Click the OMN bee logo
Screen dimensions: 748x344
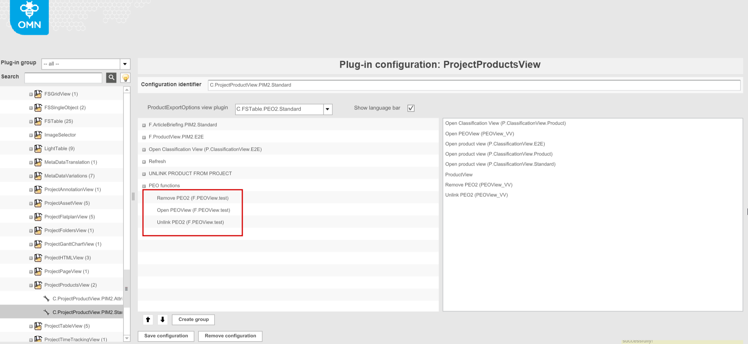coord(29,17)
